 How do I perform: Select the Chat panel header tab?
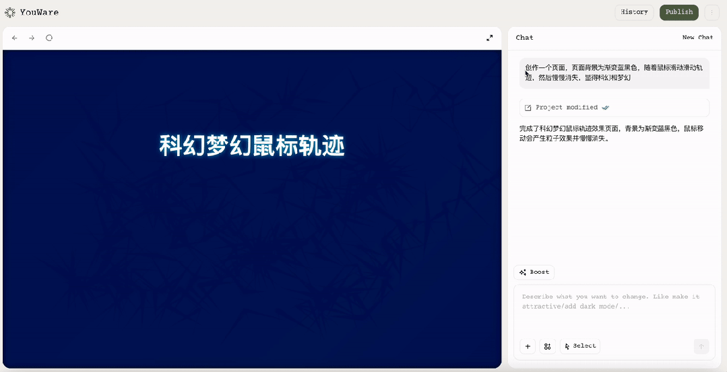pos(524,38)
